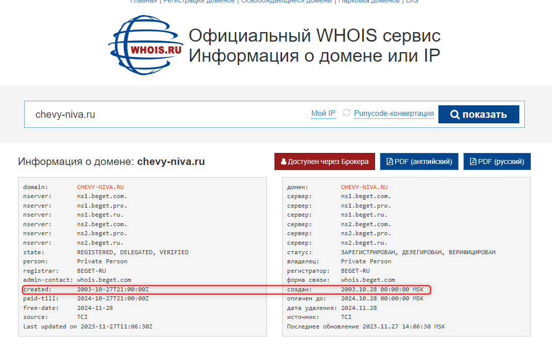Open the Punycode-конвертация link
552x346 pixels.
pos(394,113)
